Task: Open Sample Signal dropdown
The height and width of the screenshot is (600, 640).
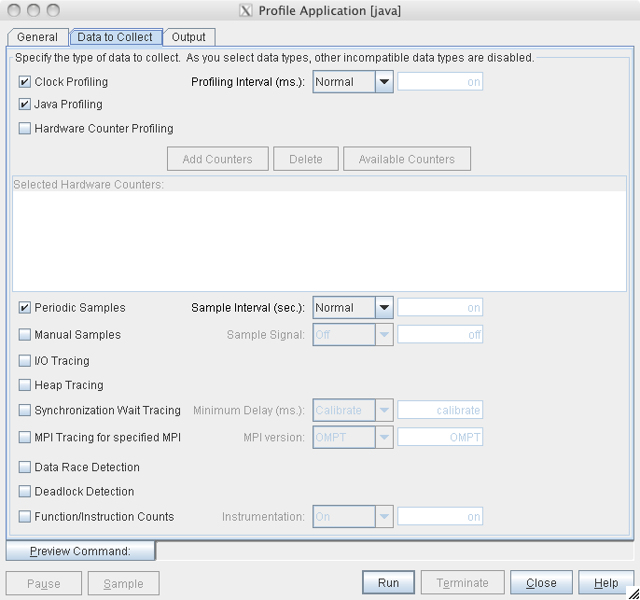Action: pos(353,335)
